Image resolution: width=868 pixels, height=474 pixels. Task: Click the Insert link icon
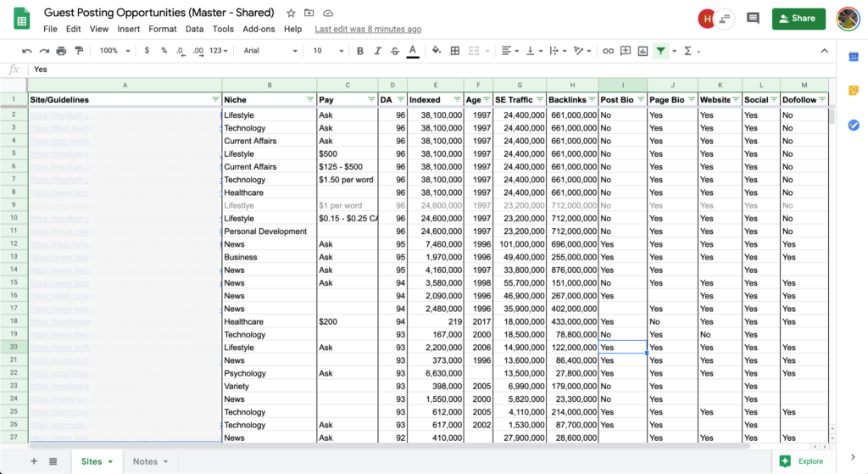608,51
